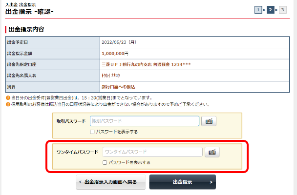Image resolution: width=297 pixels, height=195 pixels.
Task: Select the summary 銀行口座への振込
Action: [x=118, y=87]
